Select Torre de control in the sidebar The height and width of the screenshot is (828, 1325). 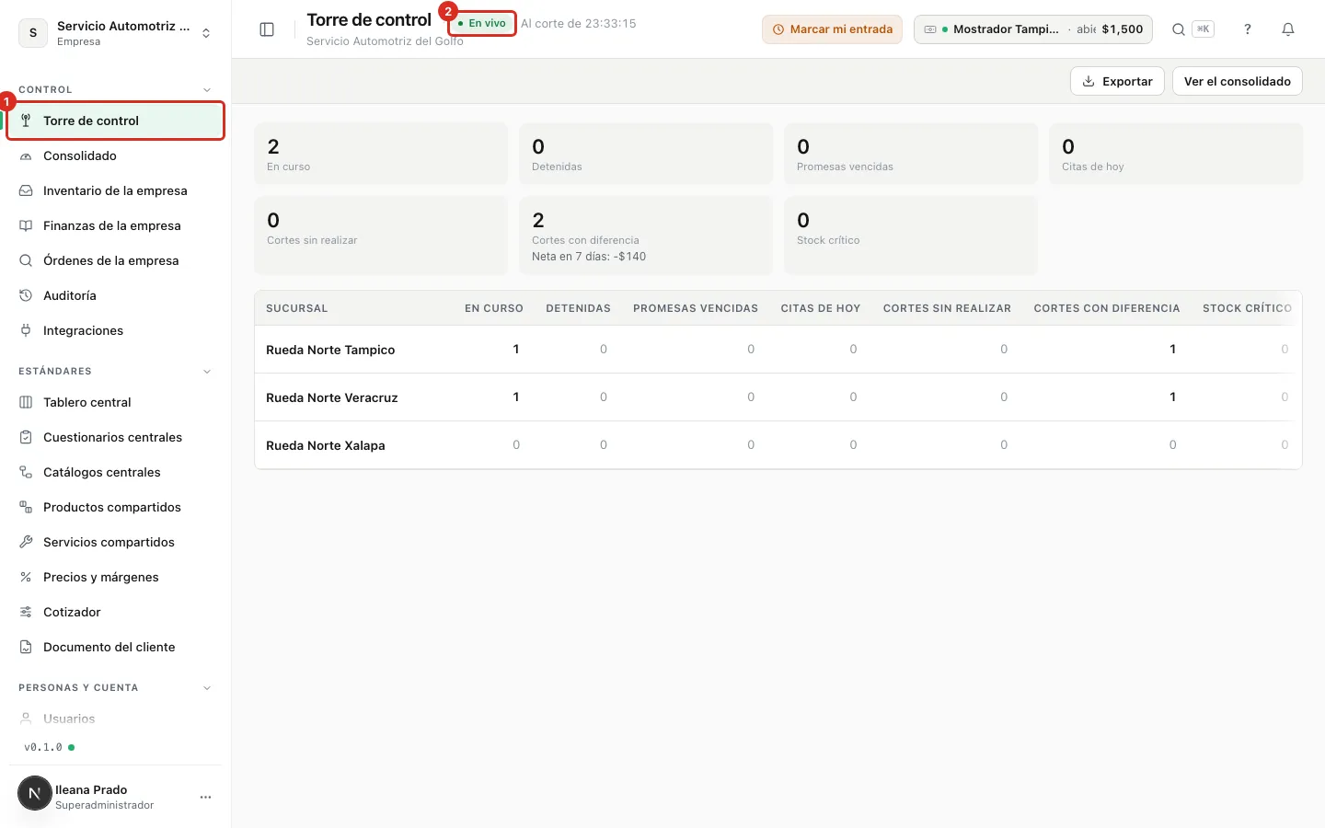coord(115,121)
